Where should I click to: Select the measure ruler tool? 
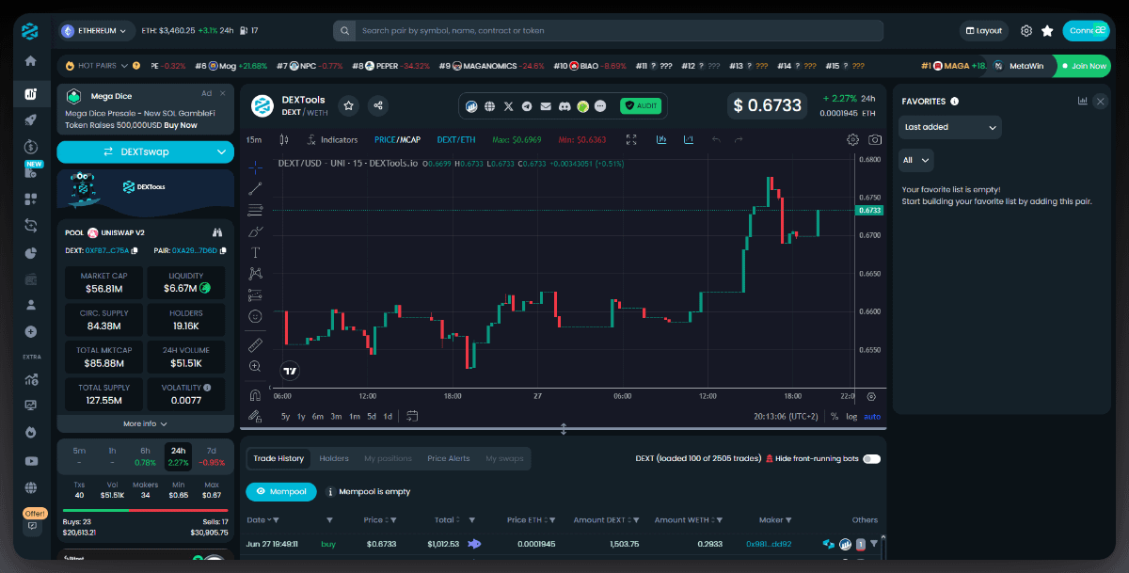click(x=255, y=344)
